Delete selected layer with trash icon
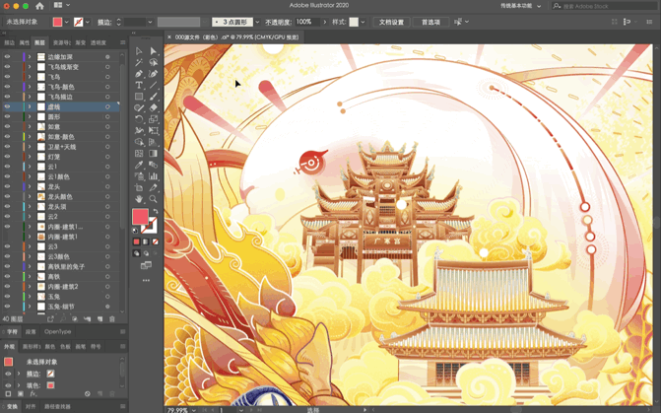This screenshot has width=661, height=413. tap(112, 319)
